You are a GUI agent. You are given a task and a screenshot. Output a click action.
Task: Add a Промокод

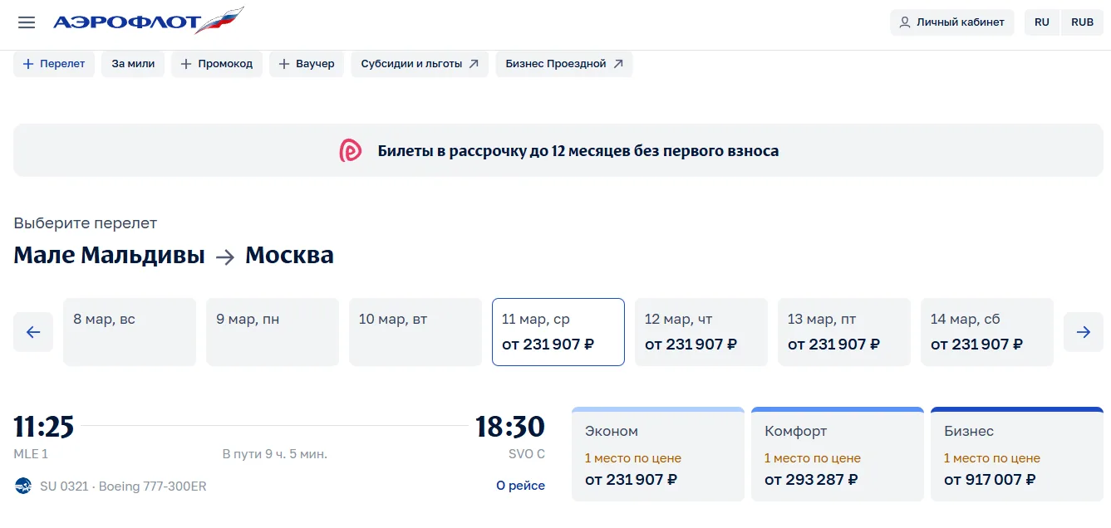tap(217, 64)
